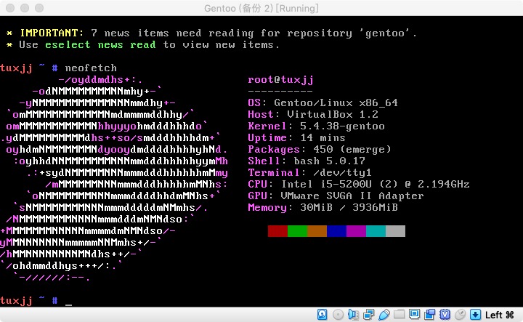Click the 'Packages: 450 (emerge)' line
The height and width of the screenshot is (322, 523).
(x=320, y=149)
